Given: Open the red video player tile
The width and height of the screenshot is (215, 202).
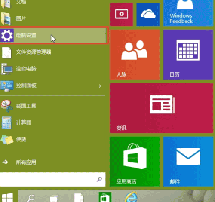Looking at the screenshot, I should click(121, 15).
